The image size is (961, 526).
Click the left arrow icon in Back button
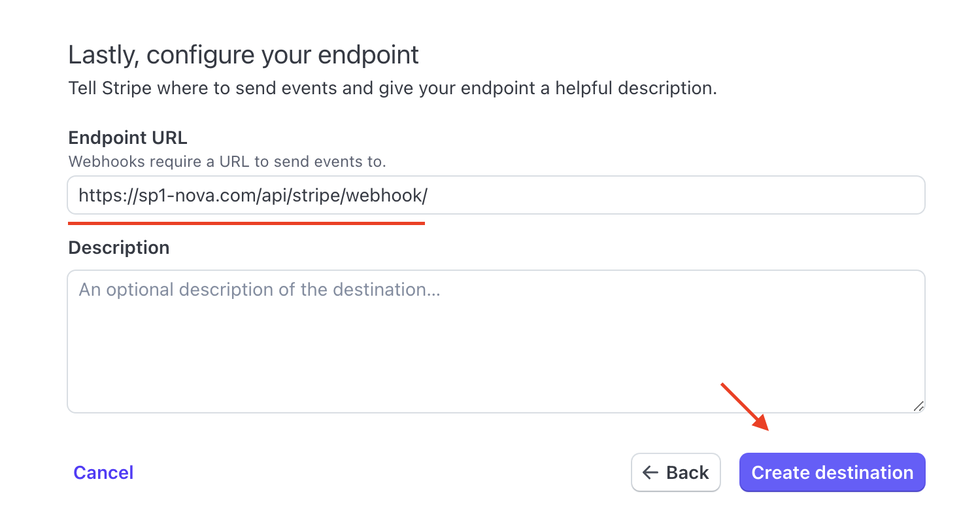click(650, 472)
